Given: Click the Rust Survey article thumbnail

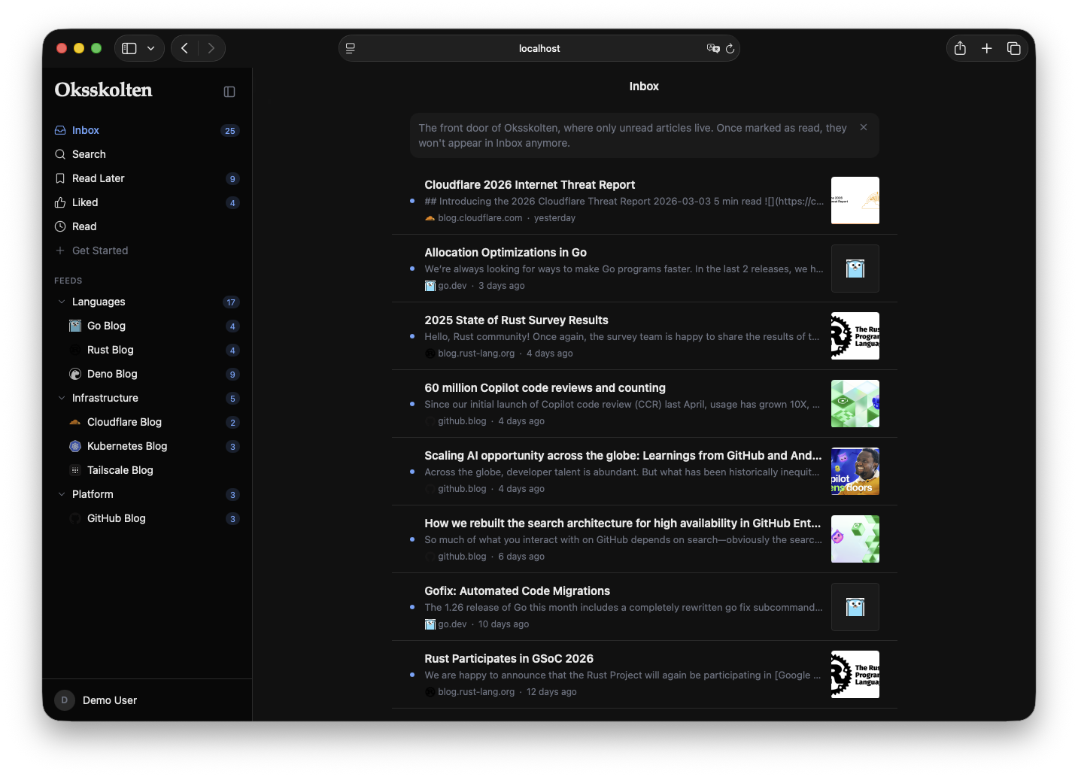Looking at the screenshot, I should [855, 335].
